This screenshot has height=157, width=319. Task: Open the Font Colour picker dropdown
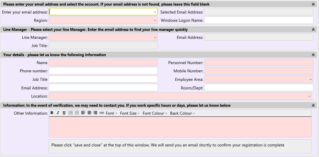click(155, 113)
